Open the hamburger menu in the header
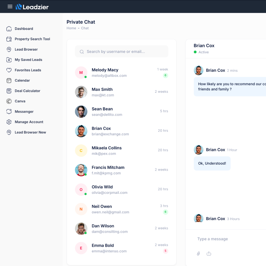Screen dimensions: 266x266 point(10,7)
